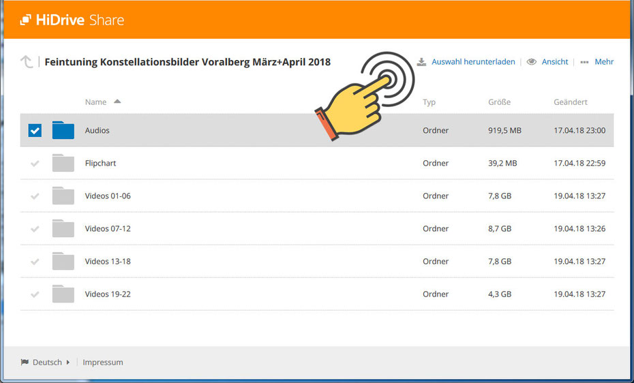This screenshot has width=634, height=383.
Task: Sort by the Geändert column header
Action: pyautogui.click(x=571, y=102)
